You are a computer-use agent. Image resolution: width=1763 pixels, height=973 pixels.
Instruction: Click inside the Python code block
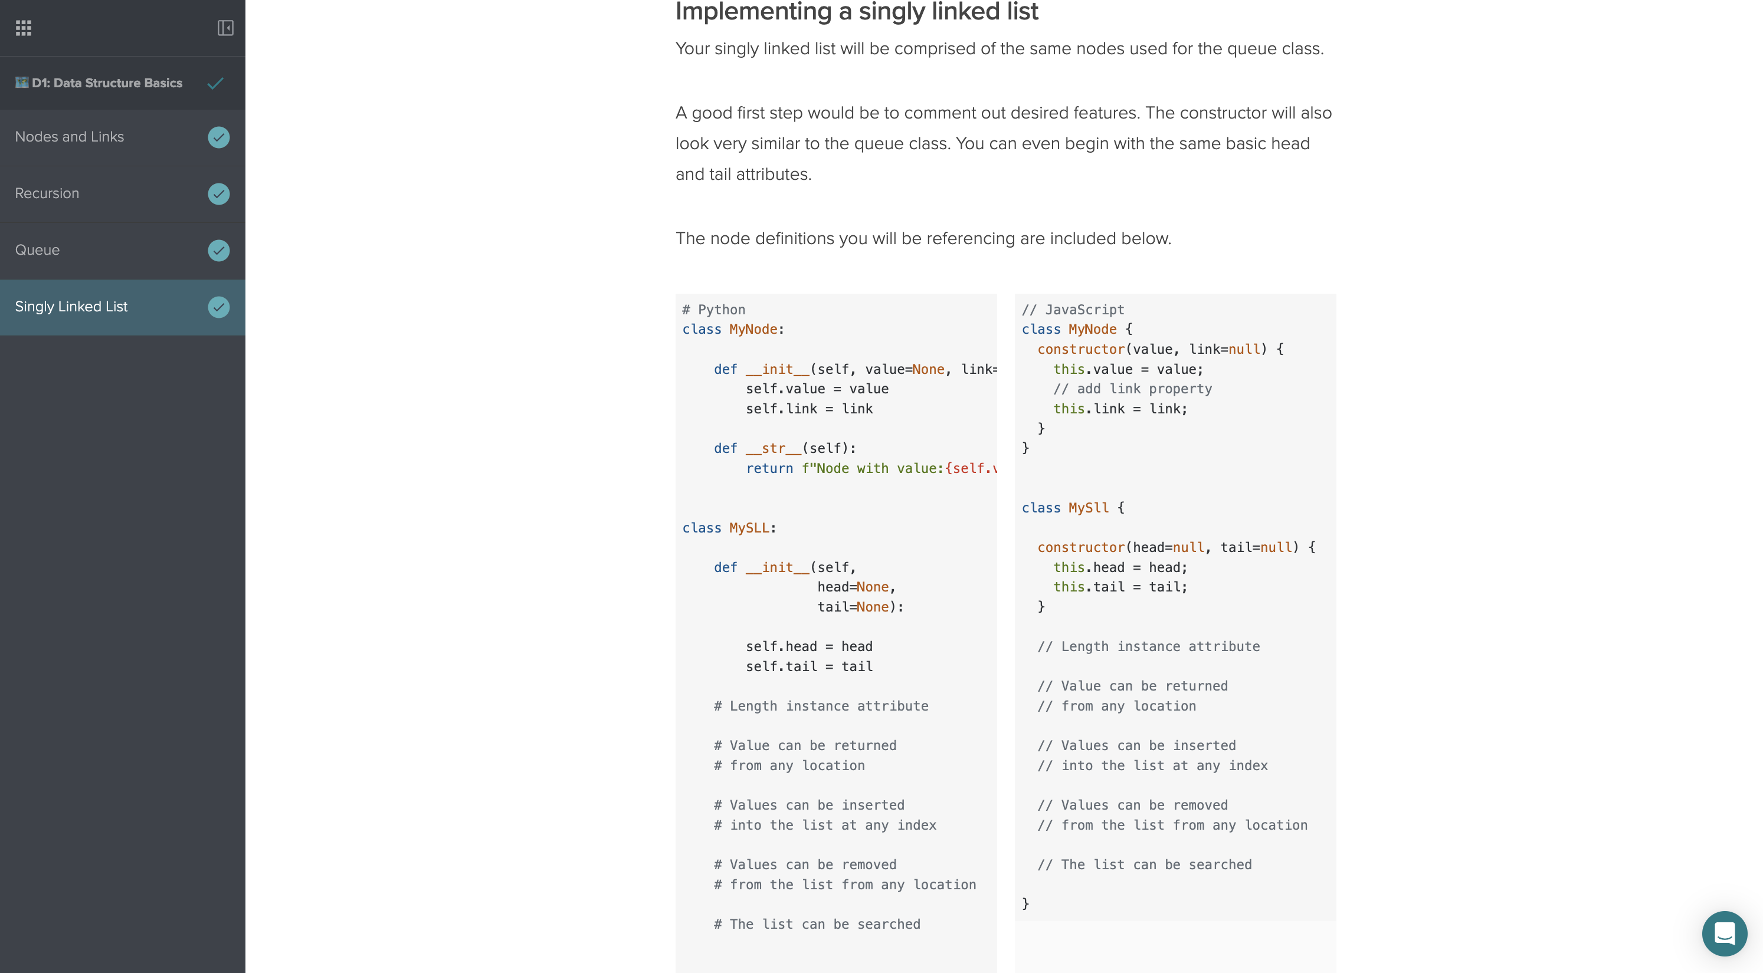pyautogui.click(x=835, y=633)
